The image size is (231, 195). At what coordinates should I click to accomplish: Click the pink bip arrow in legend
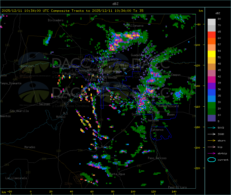[211, 147]
